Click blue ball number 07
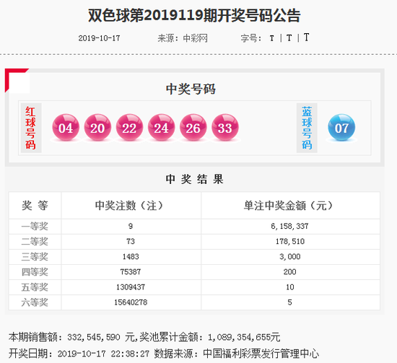 coord(341,127)
